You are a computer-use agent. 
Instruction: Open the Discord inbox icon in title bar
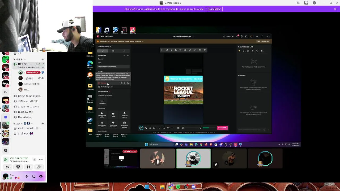(x=306, y=3)
